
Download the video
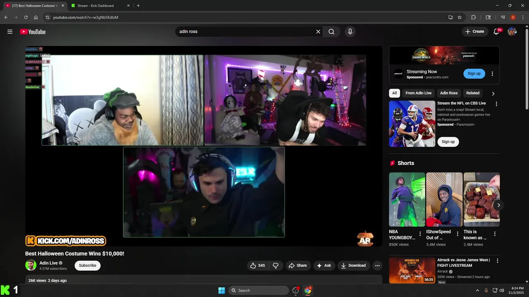[353, 266]
